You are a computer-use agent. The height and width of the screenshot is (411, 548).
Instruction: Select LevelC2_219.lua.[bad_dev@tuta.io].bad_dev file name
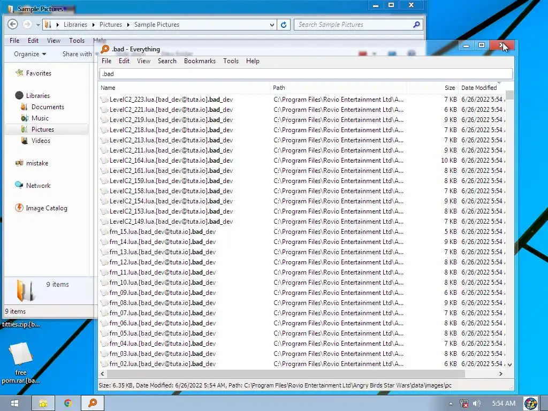pos(171,120)
